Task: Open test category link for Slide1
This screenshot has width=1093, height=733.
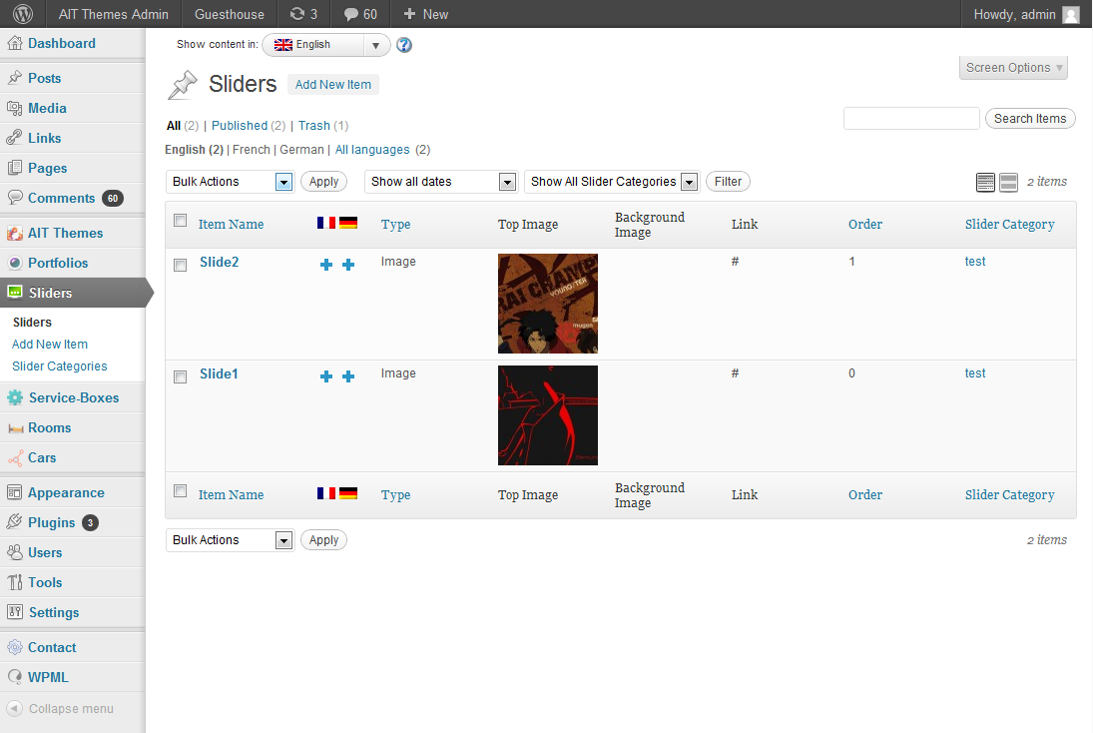Action: (x=975, y=373)
